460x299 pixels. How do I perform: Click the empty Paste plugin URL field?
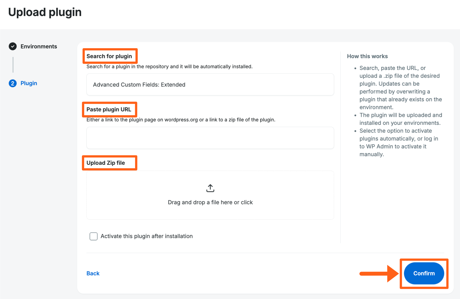tap(210, 138)
